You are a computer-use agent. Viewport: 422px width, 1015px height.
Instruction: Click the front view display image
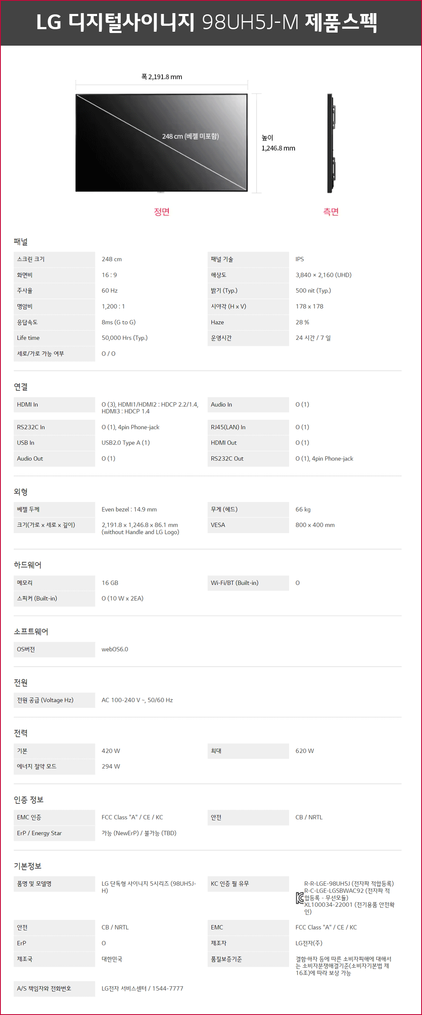(x=162, y=143)
